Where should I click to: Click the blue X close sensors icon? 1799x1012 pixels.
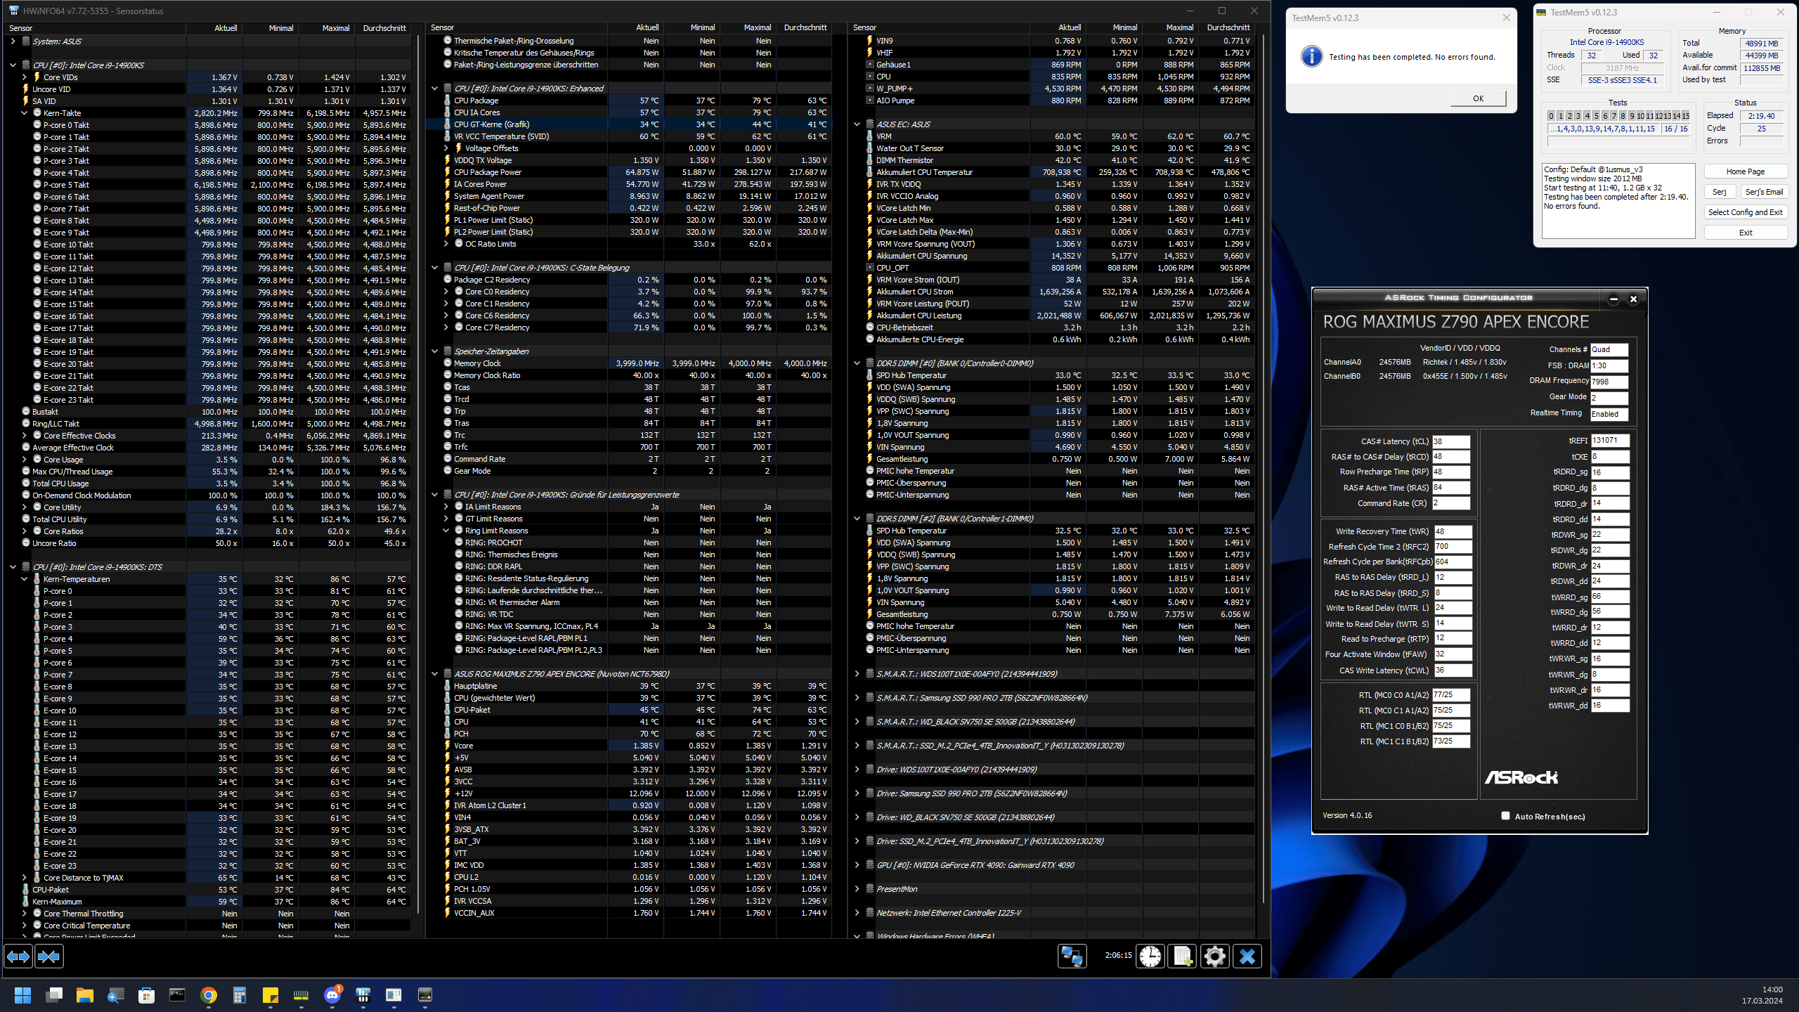click(1247, 956)
